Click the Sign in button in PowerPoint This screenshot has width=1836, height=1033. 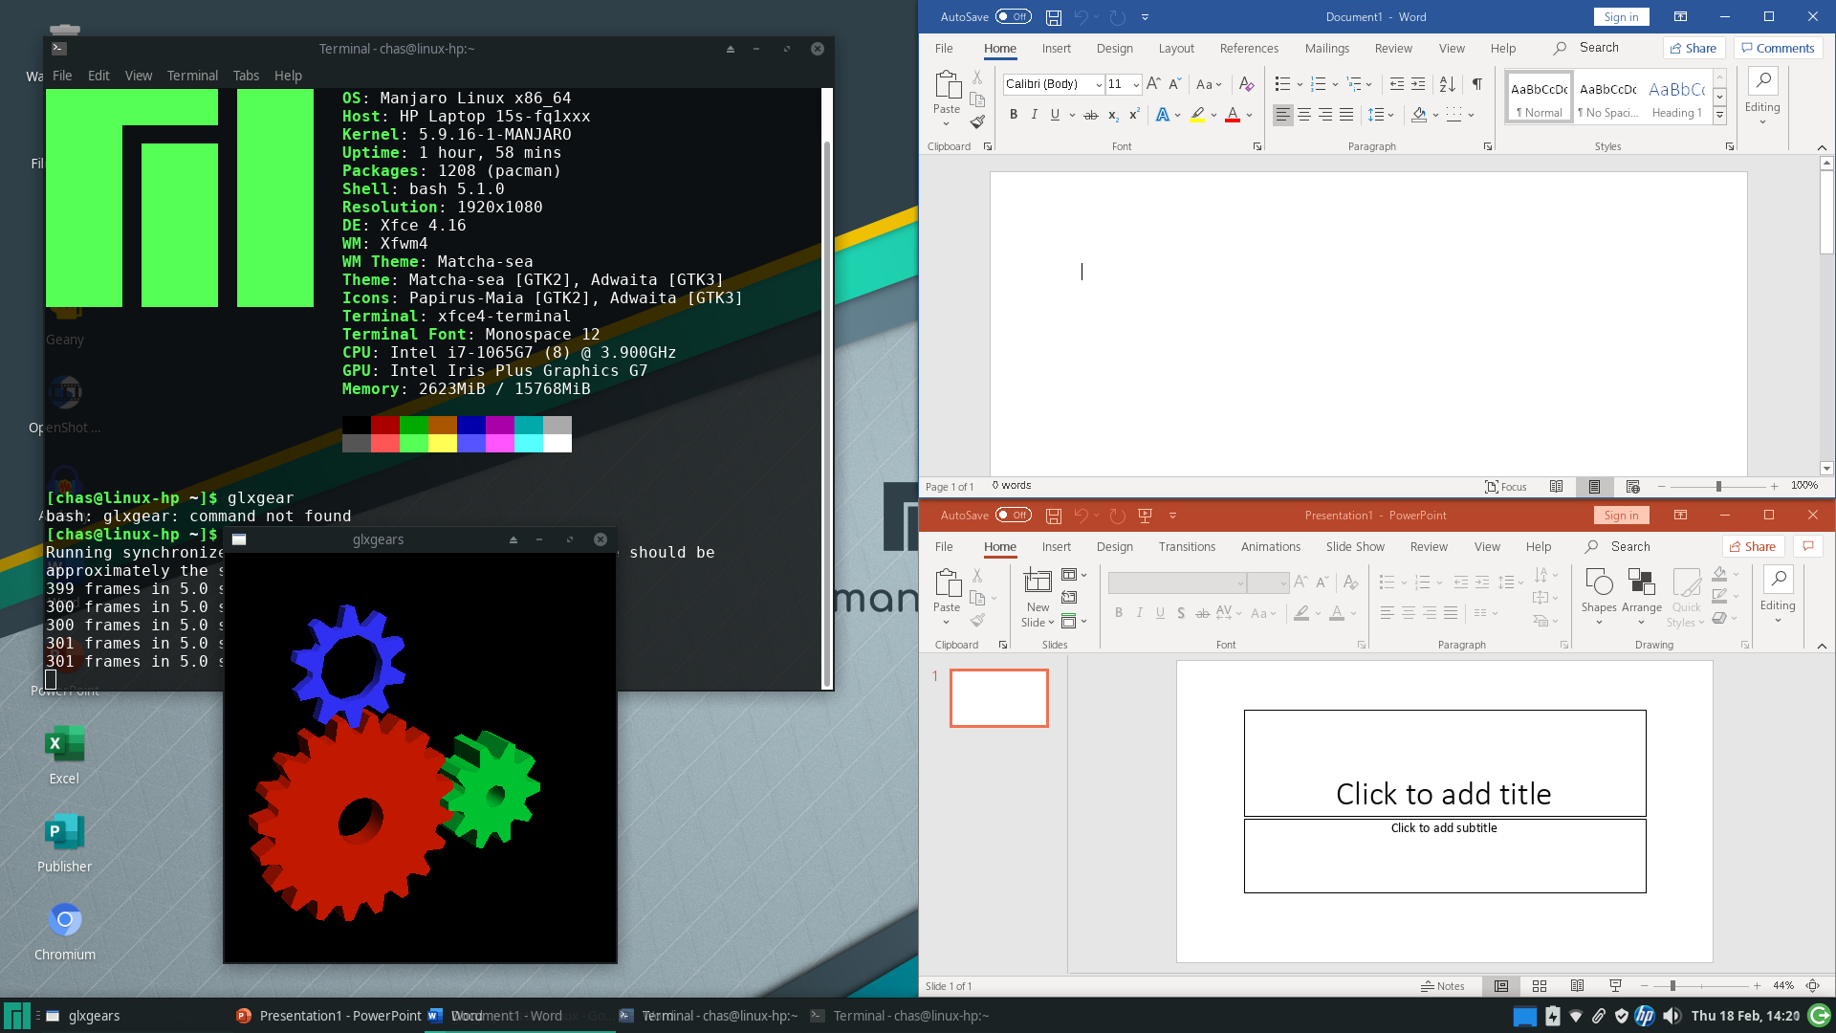[x=1621, y=515]
